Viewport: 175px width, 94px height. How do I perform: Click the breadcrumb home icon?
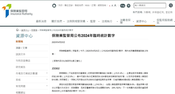[17, 30]
